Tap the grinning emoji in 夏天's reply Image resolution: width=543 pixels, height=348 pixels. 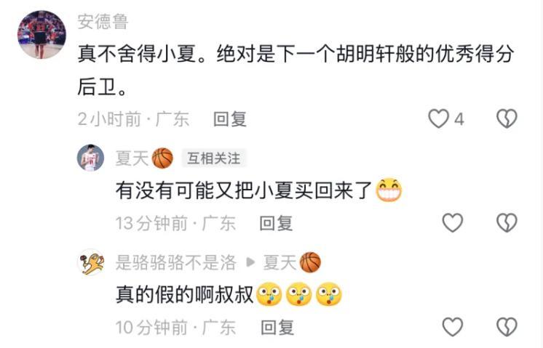click(x=389, y=190)
